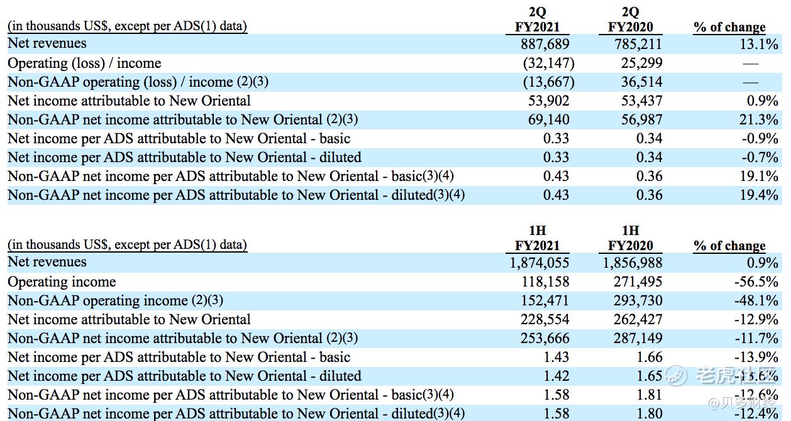The width and height of the screenshot is (791, 421).
Task: Click the 1H net income value 262,427
Action: (638, 319)
